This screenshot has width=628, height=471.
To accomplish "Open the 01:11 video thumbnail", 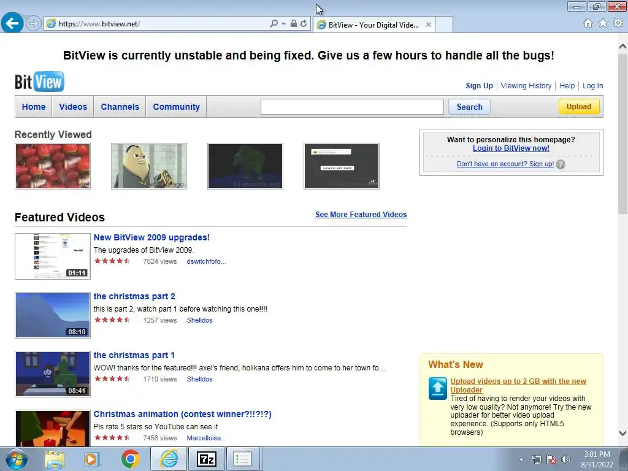I will pyautogui.click(x=53, y=256).
